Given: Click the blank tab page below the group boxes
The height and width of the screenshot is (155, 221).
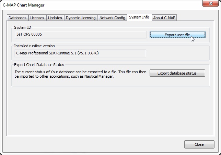Looking at the screenshot, I should click(x=110, y=109).
